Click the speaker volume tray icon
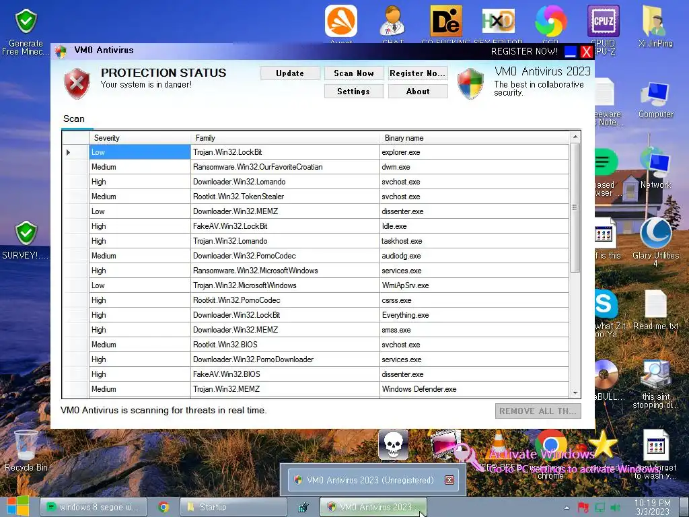 pyautogui.click(x=615, y=508)
